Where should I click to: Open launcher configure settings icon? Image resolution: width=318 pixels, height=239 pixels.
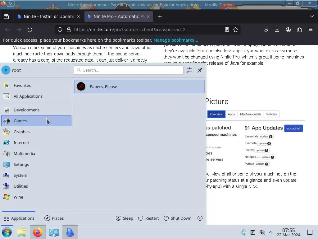[189, 70]
